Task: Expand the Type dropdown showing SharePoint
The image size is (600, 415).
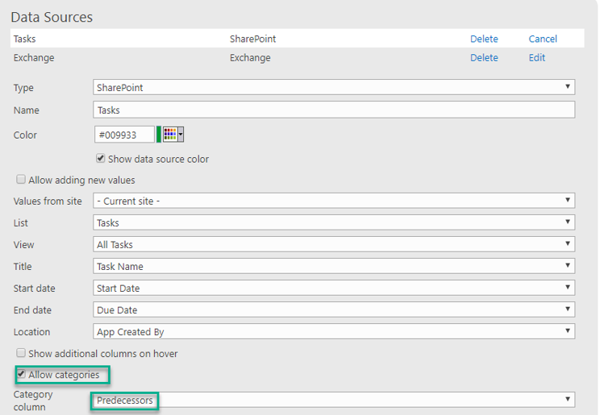Action: 334,87
